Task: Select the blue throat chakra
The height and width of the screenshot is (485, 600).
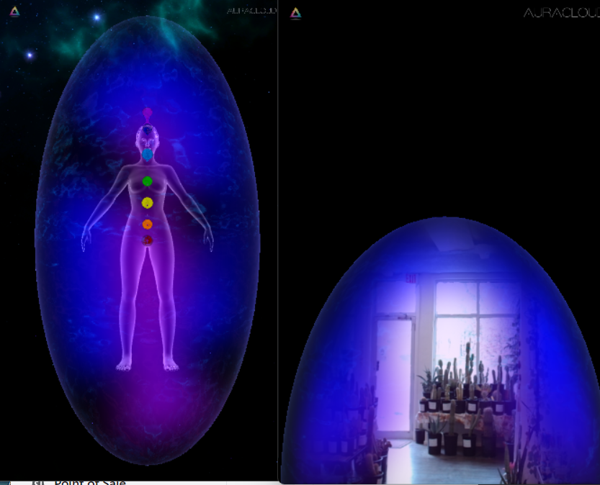Action: 147,154
